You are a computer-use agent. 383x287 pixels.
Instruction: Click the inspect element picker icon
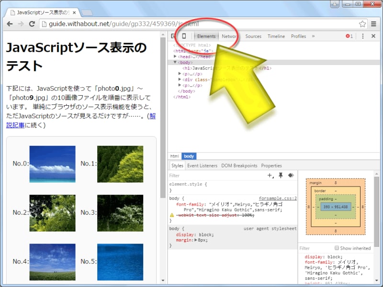173,36
